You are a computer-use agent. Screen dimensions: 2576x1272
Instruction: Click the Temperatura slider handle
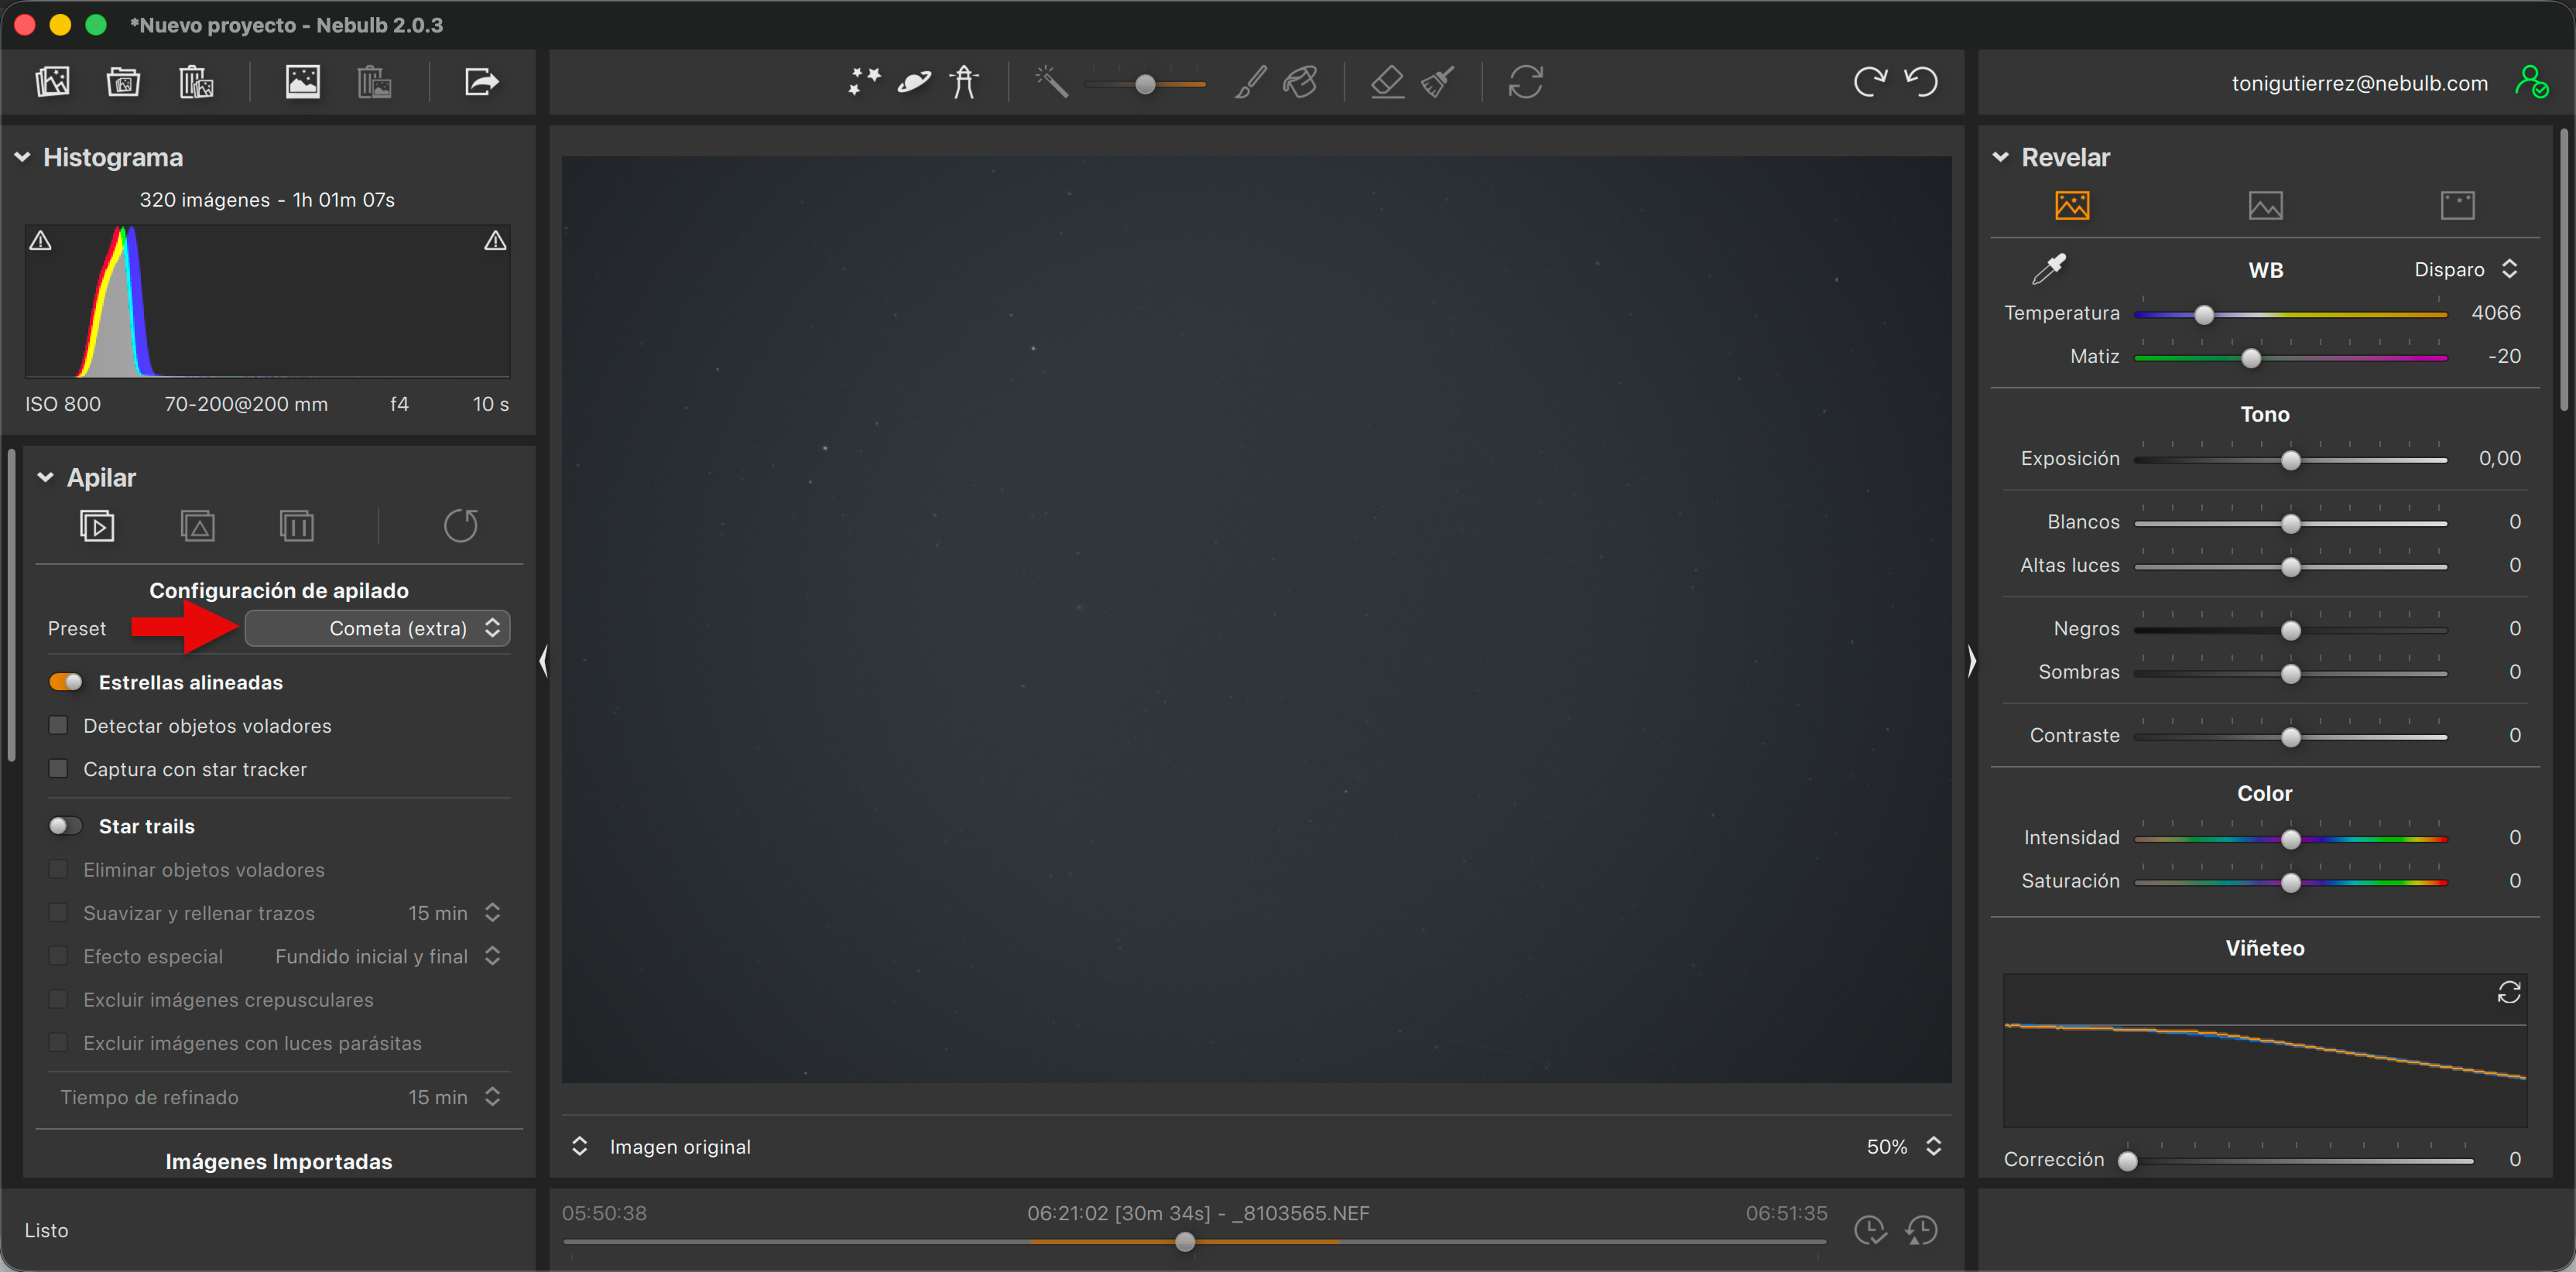pyautogui.click(x=2204, y=315)
